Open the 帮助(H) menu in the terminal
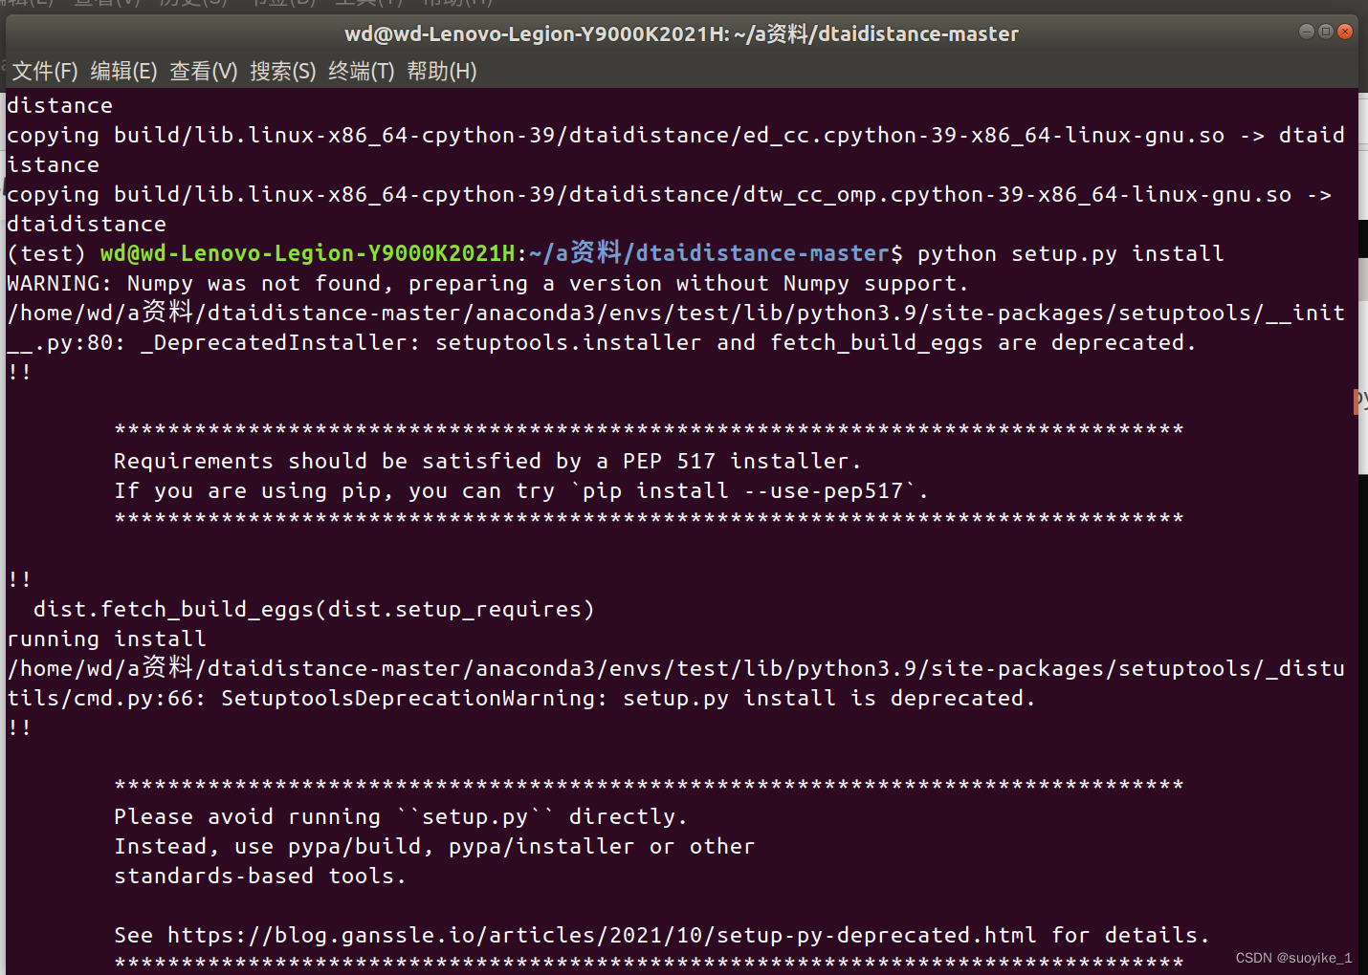Image resolution: width=1368 pixels, height=975 pixels. click(441, 71)
